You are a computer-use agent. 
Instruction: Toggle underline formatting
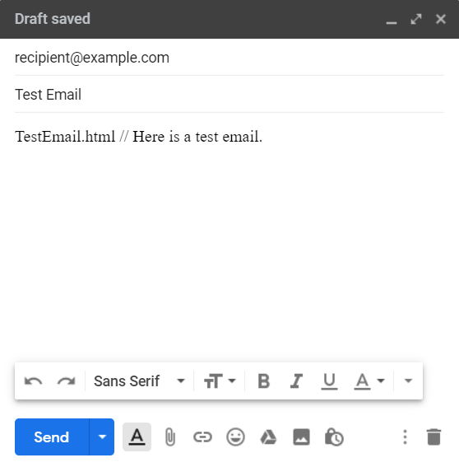pos(329,381)
